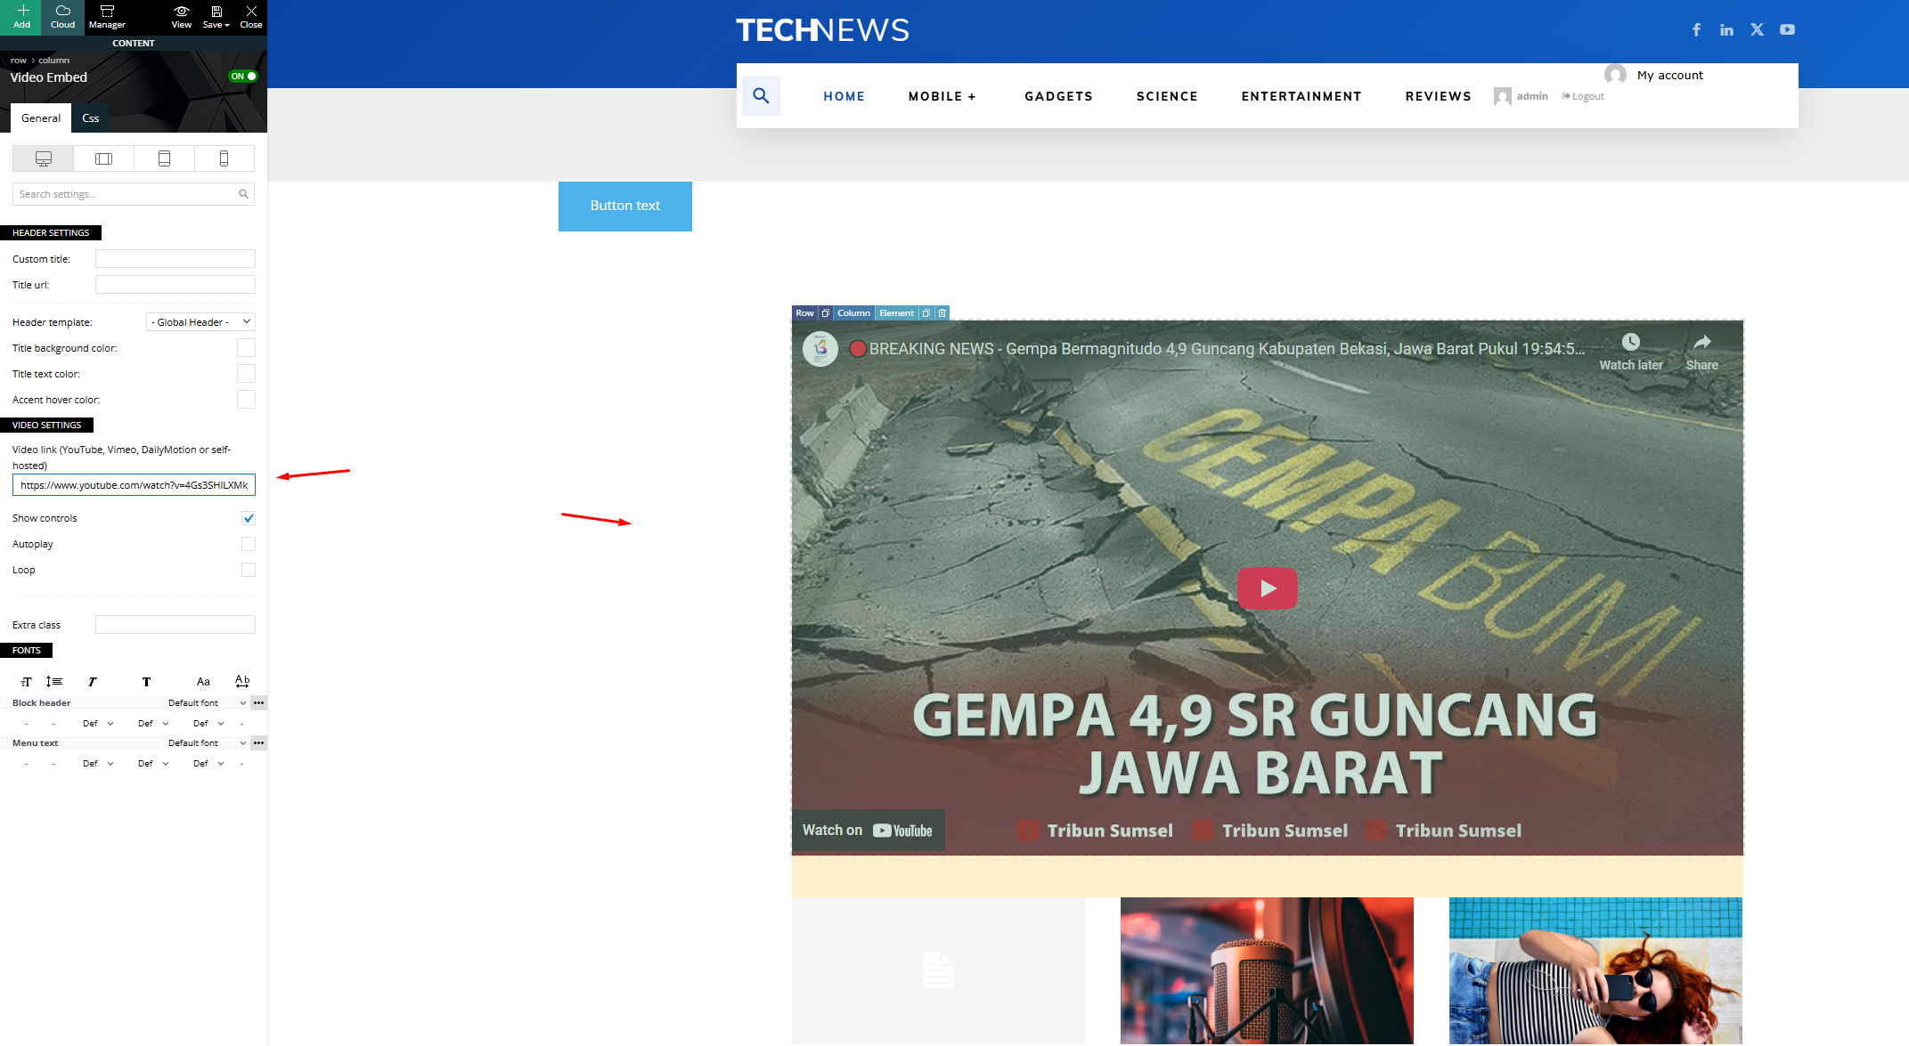This screenshot has width=1909, height=1046.
Task: Open the Header template dropdown
Action: pyautogui.click(x=201, y=322)
